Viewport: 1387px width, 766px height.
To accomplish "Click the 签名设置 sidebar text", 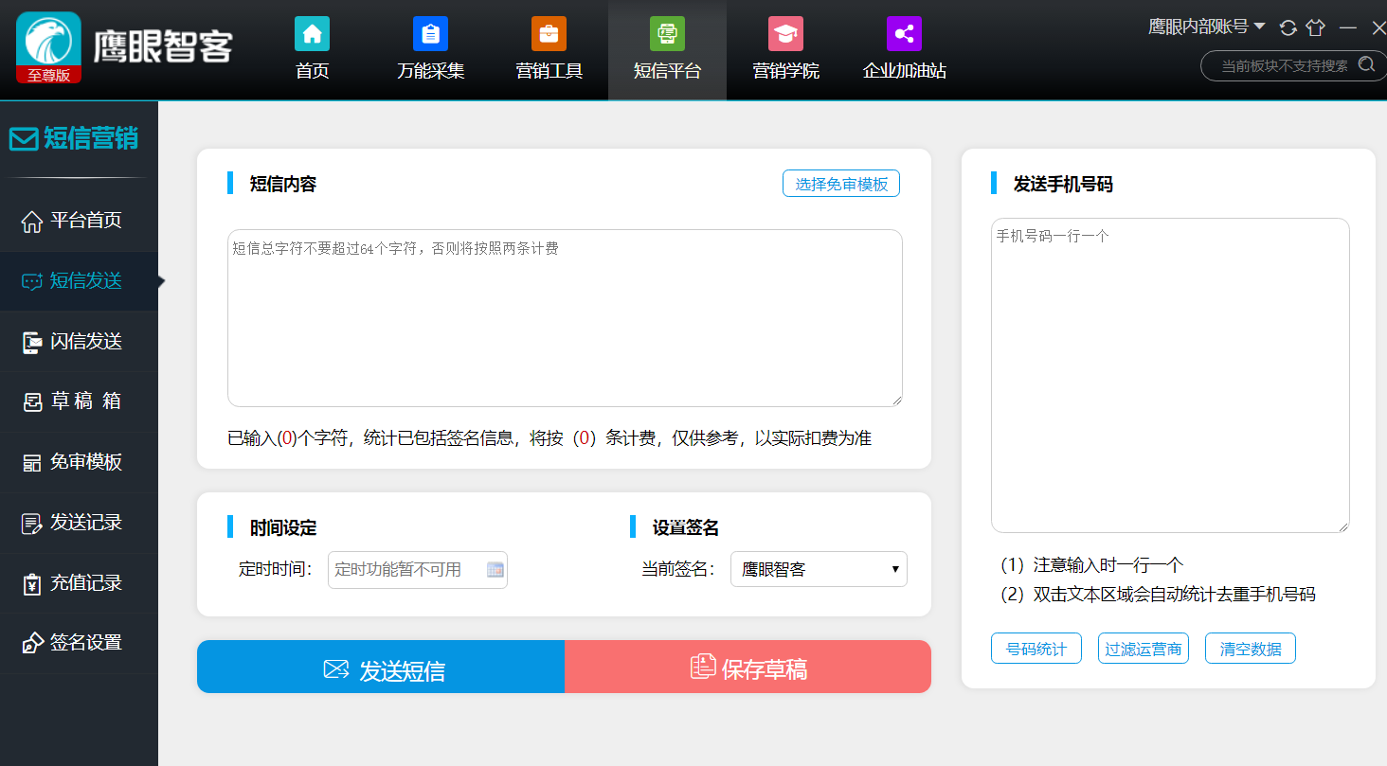I will (x=86, y=643).
